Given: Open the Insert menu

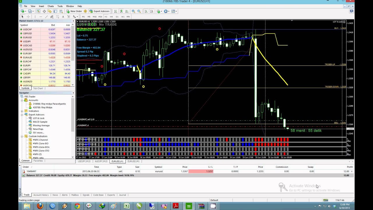Looking at the screenshot, I should [41, 6].
